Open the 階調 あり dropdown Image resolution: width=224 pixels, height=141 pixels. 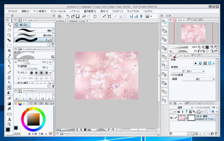[x=199, y=79]
